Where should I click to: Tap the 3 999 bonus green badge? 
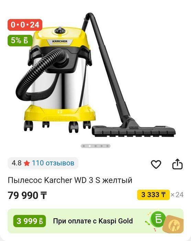pyautogui.click(x=30, y=221)
